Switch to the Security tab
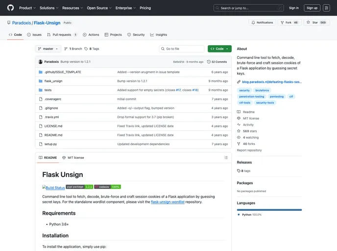This screenshot has height=251, width=337. pyautogui.click(x=136, y=35)
